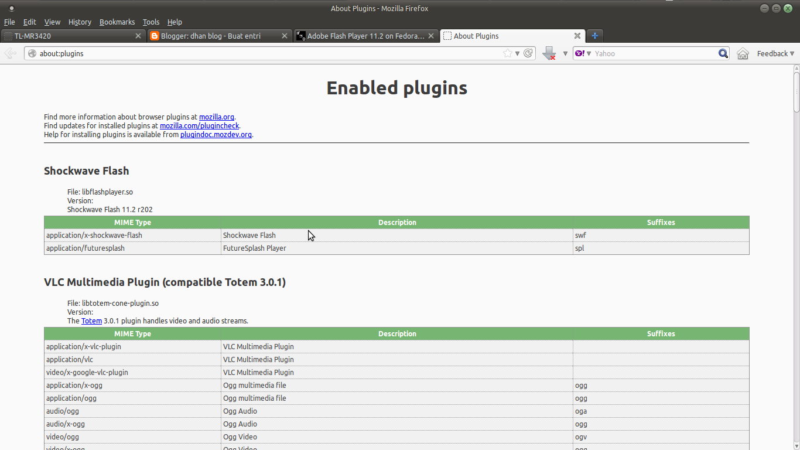
Task: Click the Description header in VLC plugin table
Action: tap(397, 333)
